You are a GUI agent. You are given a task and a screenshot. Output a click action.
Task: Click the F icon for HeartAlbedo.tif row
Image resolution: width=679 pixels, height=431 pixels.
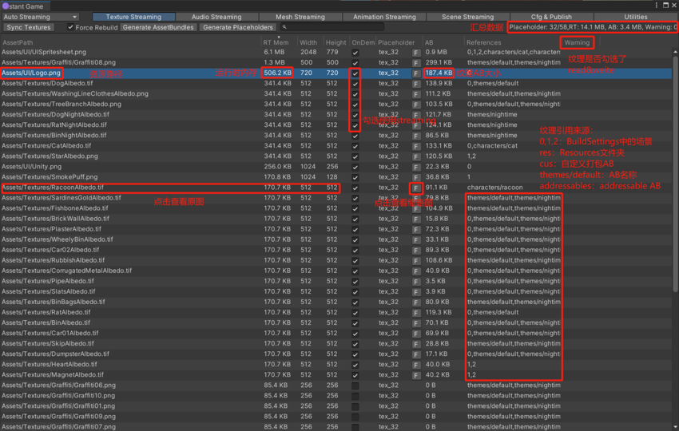tap(416, 365)
